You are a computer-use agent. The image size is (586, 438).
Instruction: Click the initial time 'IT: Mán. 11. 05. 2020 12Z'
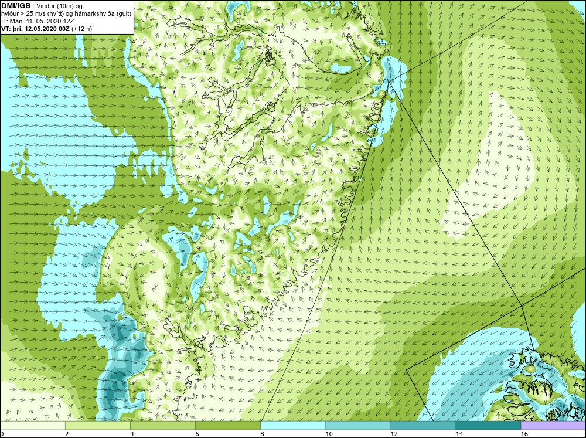[38, 21]
